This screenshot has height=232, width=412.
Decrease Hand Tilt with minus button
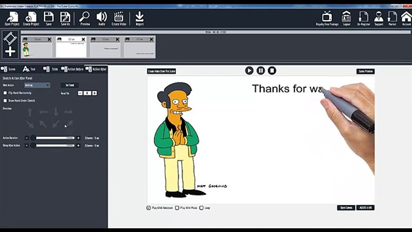(x=80, y=93)
